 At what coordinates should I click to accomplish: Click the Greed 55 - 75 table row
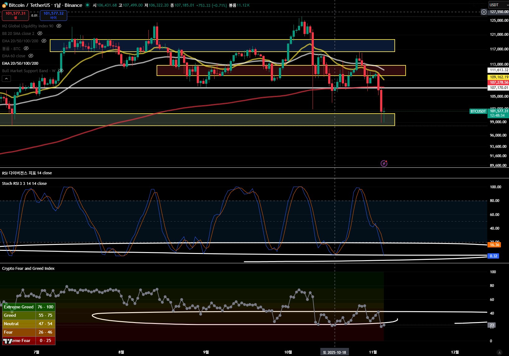click(x=29, y=316)
